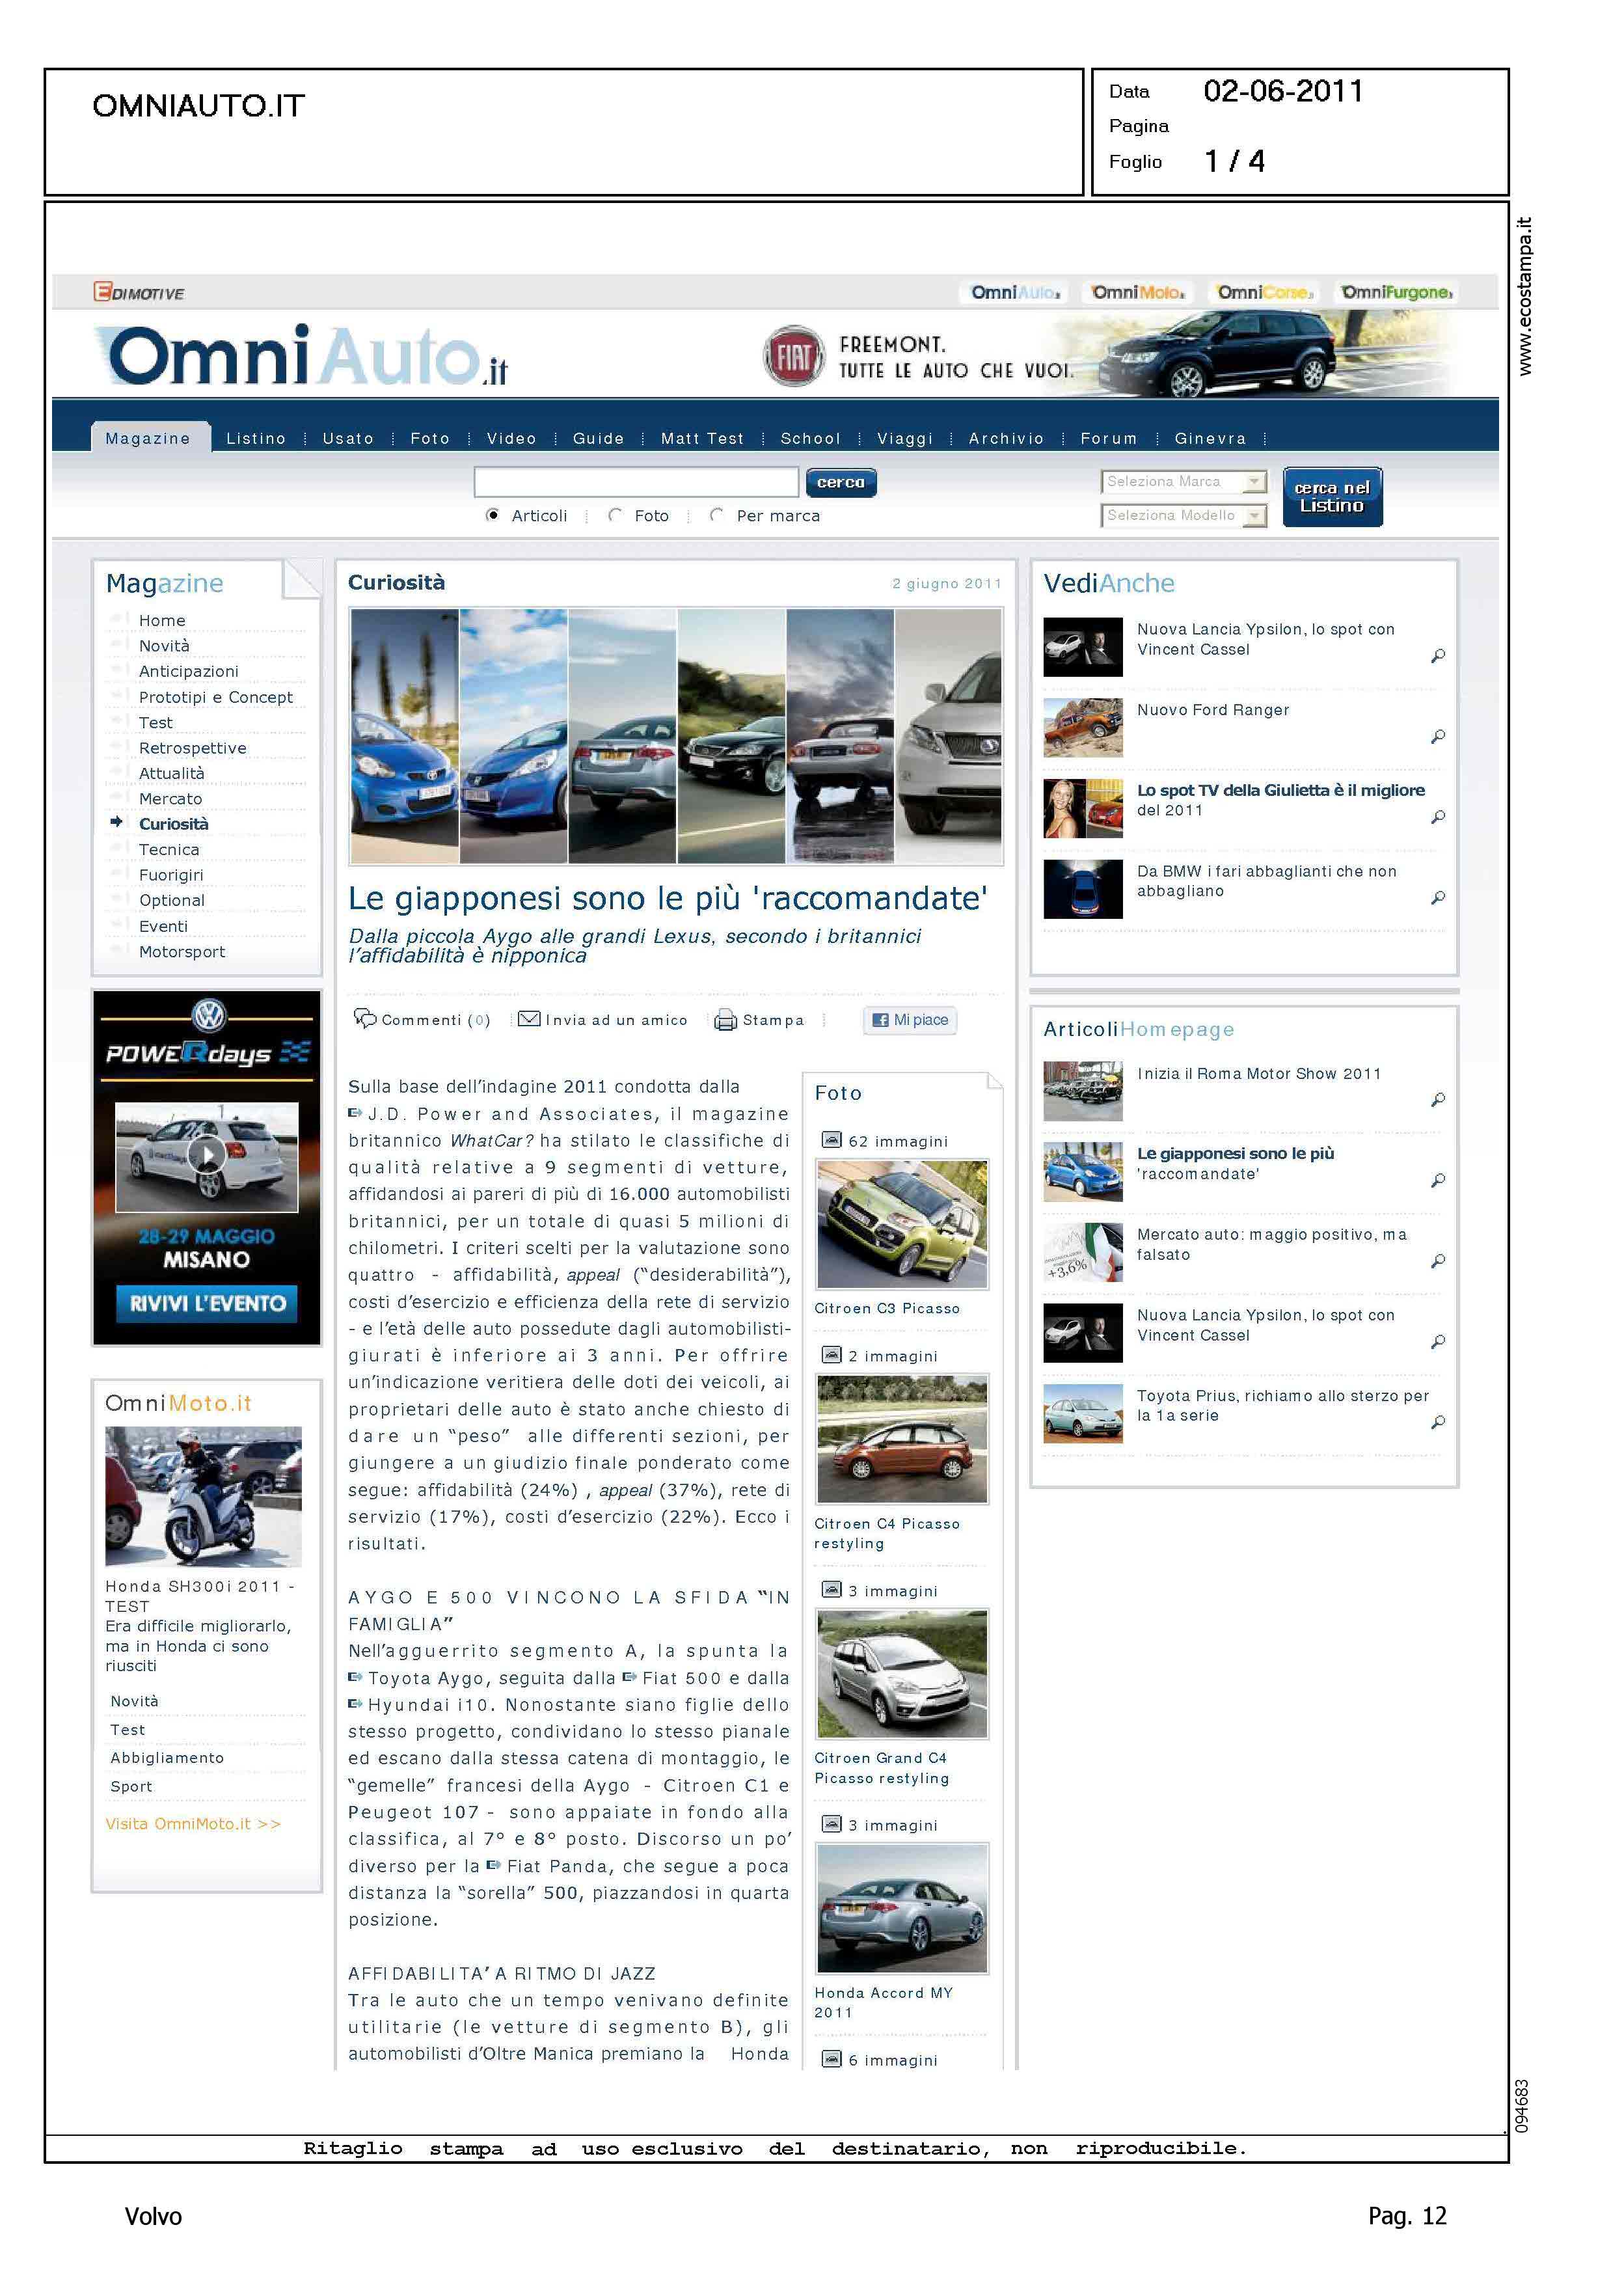Click magnifier icon beside Nuovo Ford Ranger
1624x2279 pixels.
tap(1438, 737)
